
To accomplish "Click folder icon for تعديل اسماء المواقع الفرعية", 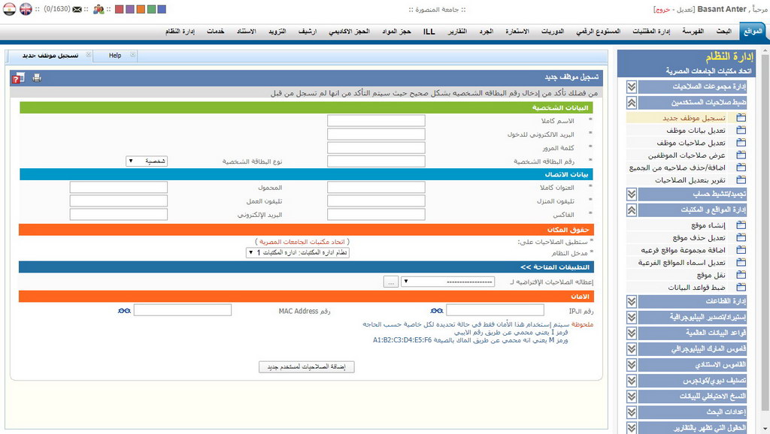I will point(741,262).
